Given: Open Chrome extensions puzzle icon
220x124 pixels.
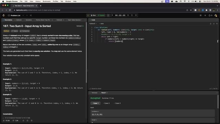Looking at the screenshot, I should pos(206,10).
